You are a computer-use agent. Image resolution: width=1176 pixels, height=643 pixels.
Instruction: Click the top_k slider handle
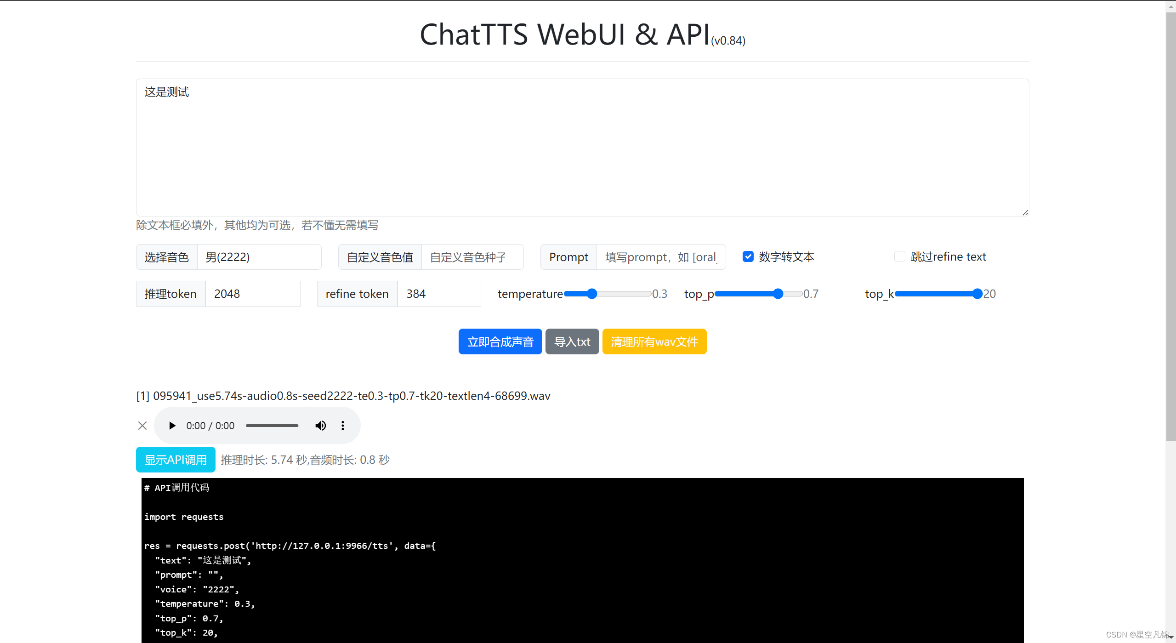pos(977,294)
